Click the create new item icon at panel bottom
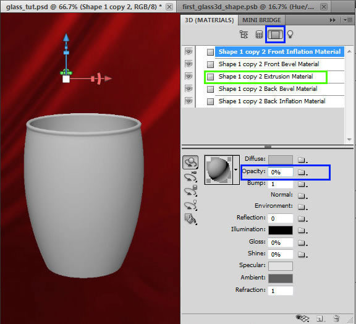This screenshot has height=324, width=356. click(x=320, y=318)
